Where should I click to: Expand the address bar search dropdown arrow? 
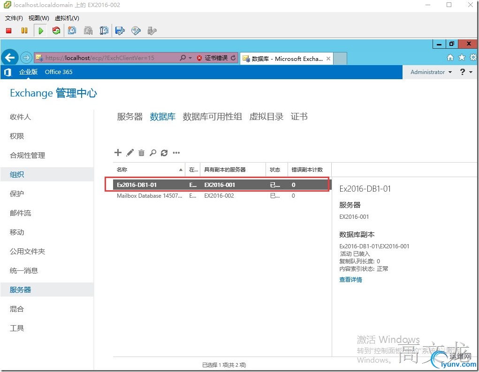coord(190,58)
